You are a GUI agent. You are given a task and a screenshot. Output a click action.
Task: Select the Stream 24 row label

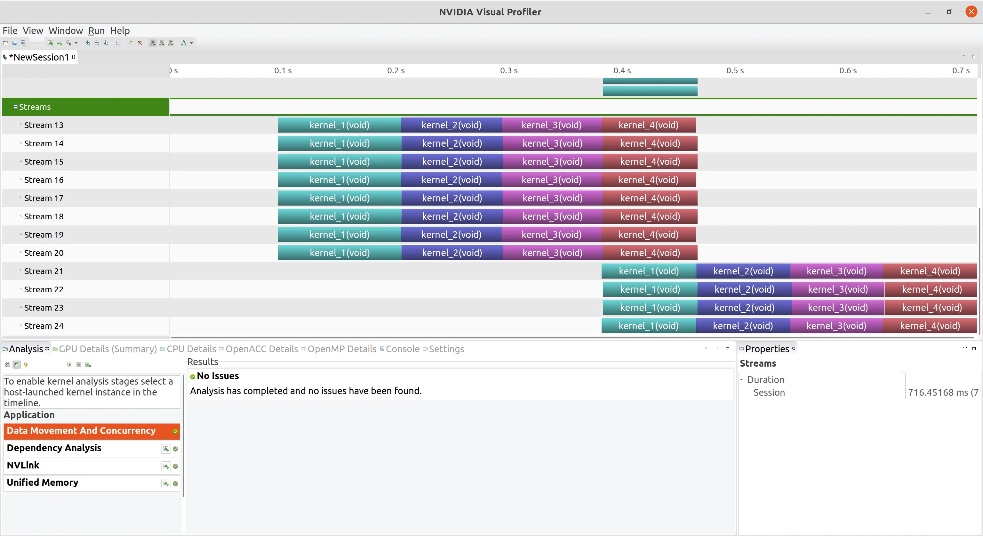[x=44, y=326]
